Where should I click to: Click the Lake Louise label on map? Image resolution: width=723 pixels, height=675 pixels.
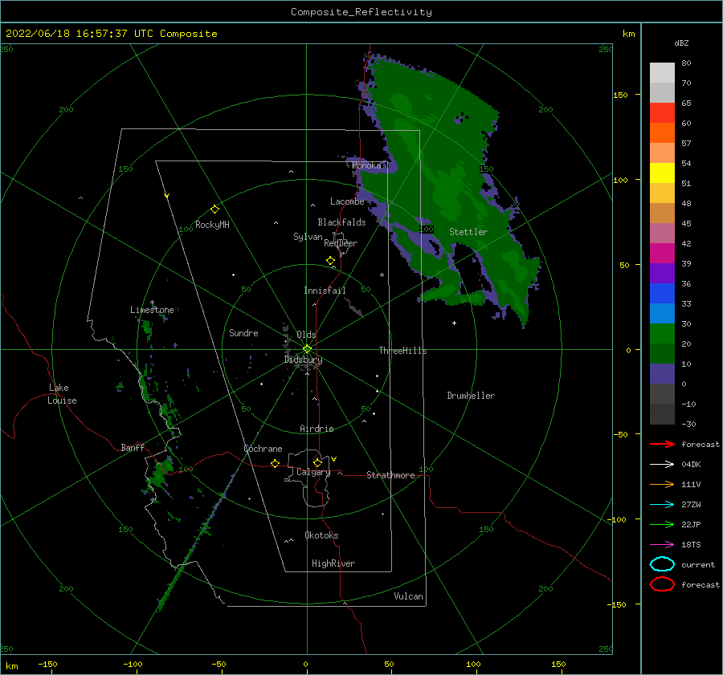click(62, 394)
